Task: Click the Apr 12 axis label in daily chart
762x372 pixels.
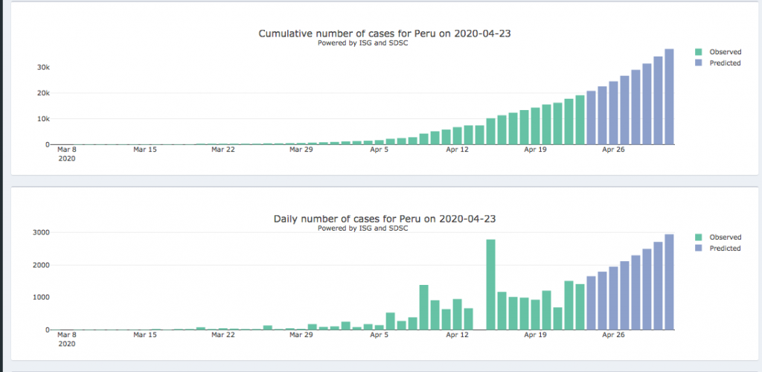Action: click(x=457, y=335)
